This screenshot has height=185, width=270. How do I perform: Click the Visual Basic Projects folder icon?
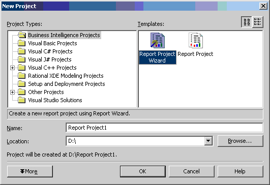(22, 43)
